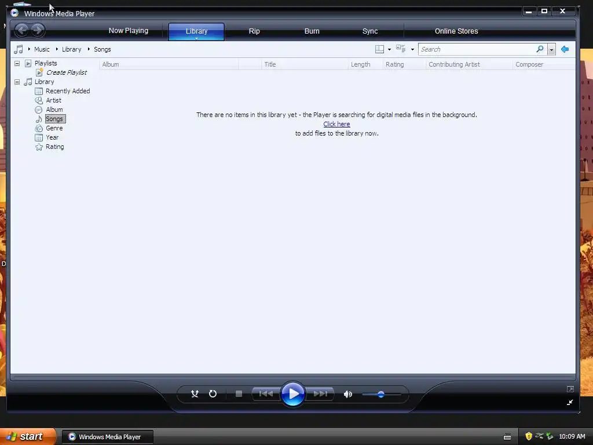This screenshot has height=445, width=593.
Task: Go to the Sync tab
Action: point(370,31)
